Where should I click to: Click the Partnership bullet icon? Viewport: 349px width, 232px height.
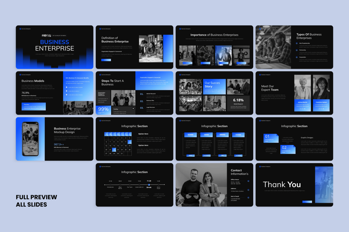click(x=297, y=50)
